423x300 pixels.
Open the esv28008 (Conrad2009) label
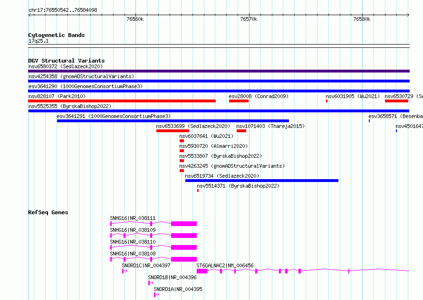[x=259, y=96]
